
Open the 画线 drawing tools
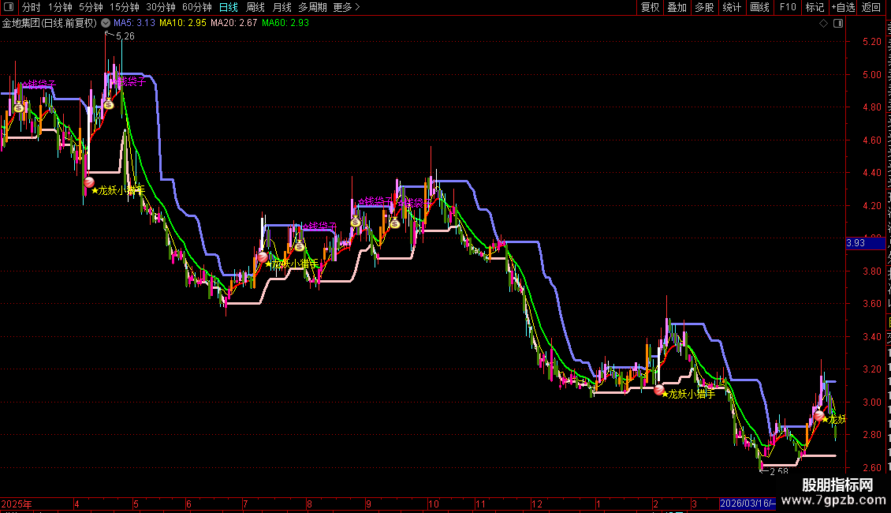760,7
